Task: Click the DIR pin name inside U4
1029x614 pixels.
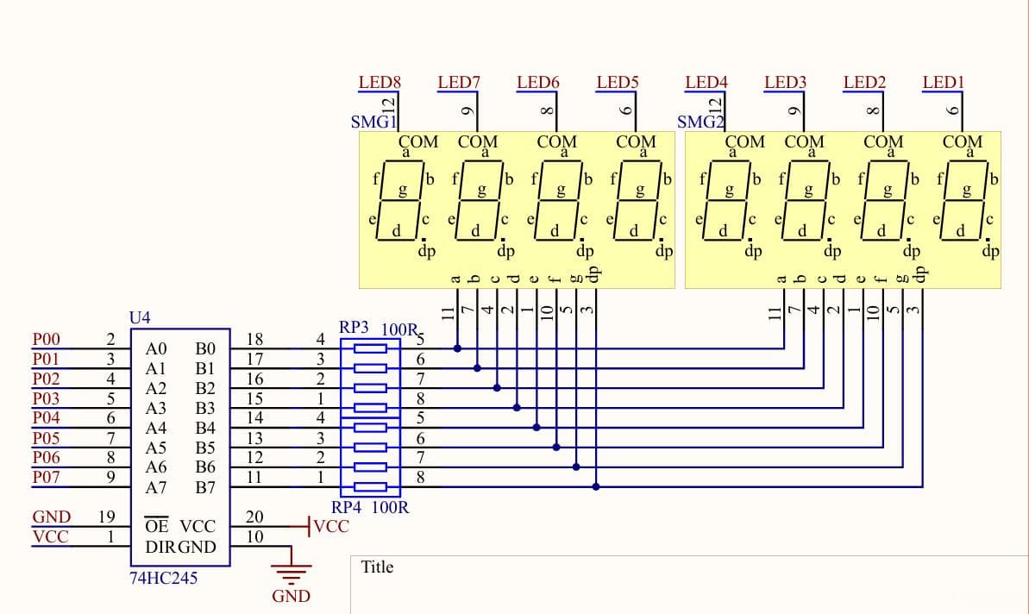Action: click(x=160, y=547)
